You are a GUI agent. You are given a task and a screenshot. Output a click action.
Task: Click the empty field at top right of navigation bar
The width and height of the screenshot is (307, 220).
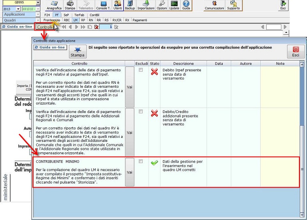coord(274,27)
